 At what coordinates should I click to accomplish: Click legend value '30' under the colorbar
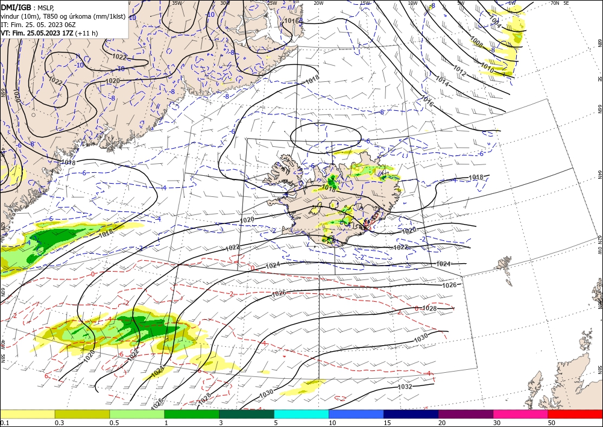[497, 423]
